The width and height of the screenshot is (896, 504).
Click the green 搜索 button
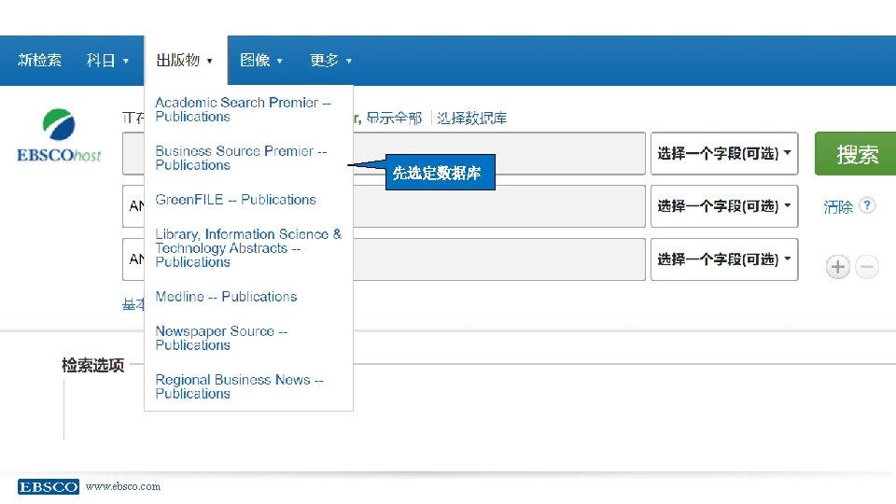point(855,154)
